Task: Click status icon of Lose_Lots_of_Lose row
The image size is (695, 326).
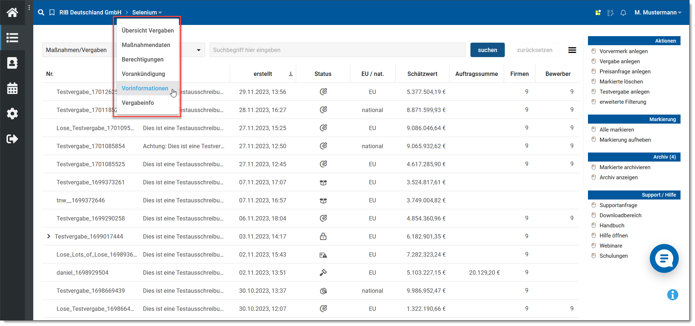Action: point(323,255)
